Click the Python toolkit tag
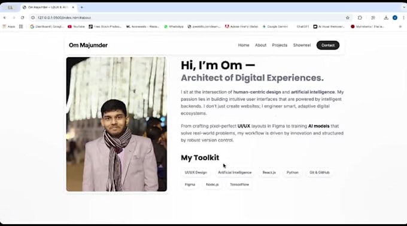407x226 pixels. (x=293, y=172)
